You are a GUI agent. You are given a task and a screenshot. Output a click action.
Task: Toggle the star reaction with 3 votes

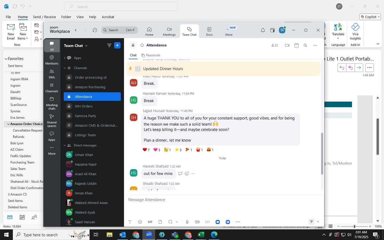pos(178,150)
